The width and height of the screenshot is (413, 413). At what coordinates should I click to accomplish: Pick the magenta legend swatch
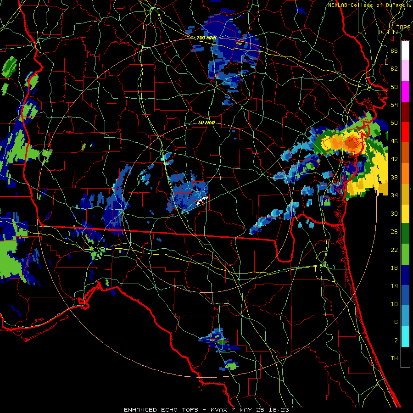click(x=405, y=91)
